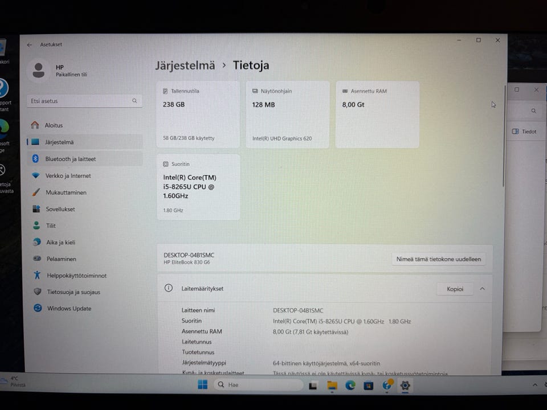Click the Etsi asetus search field
Image resolution: width=547 pixels, height=410 pixels.
(x=84, y=101)
